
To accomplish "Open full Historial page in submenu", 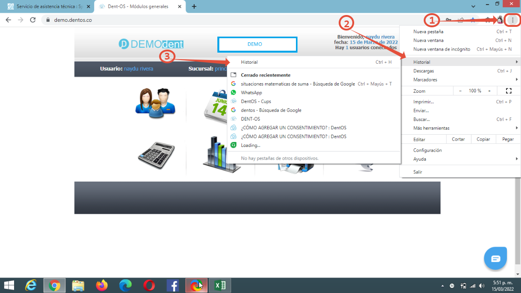I will (314, 62).
